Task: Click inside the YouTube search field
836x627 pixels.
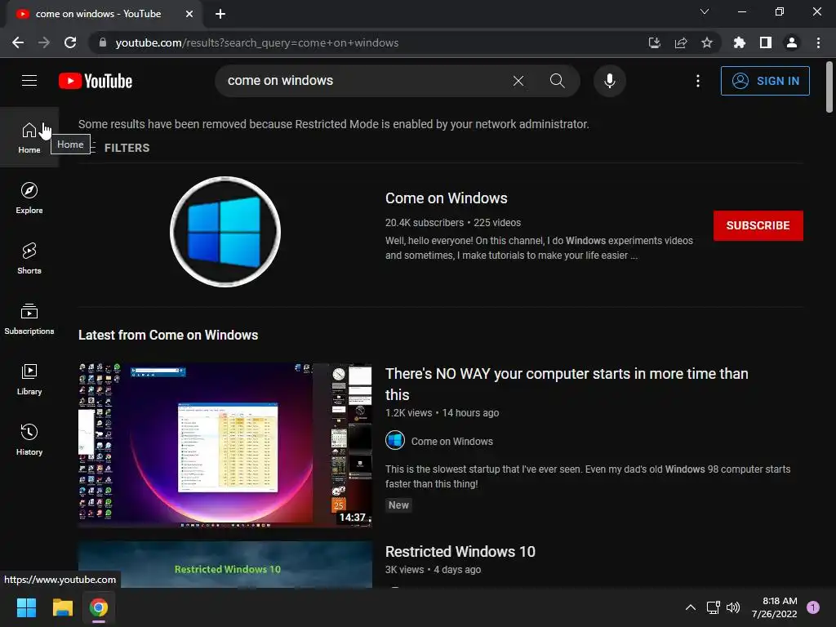Action: (x=362, y=81)
